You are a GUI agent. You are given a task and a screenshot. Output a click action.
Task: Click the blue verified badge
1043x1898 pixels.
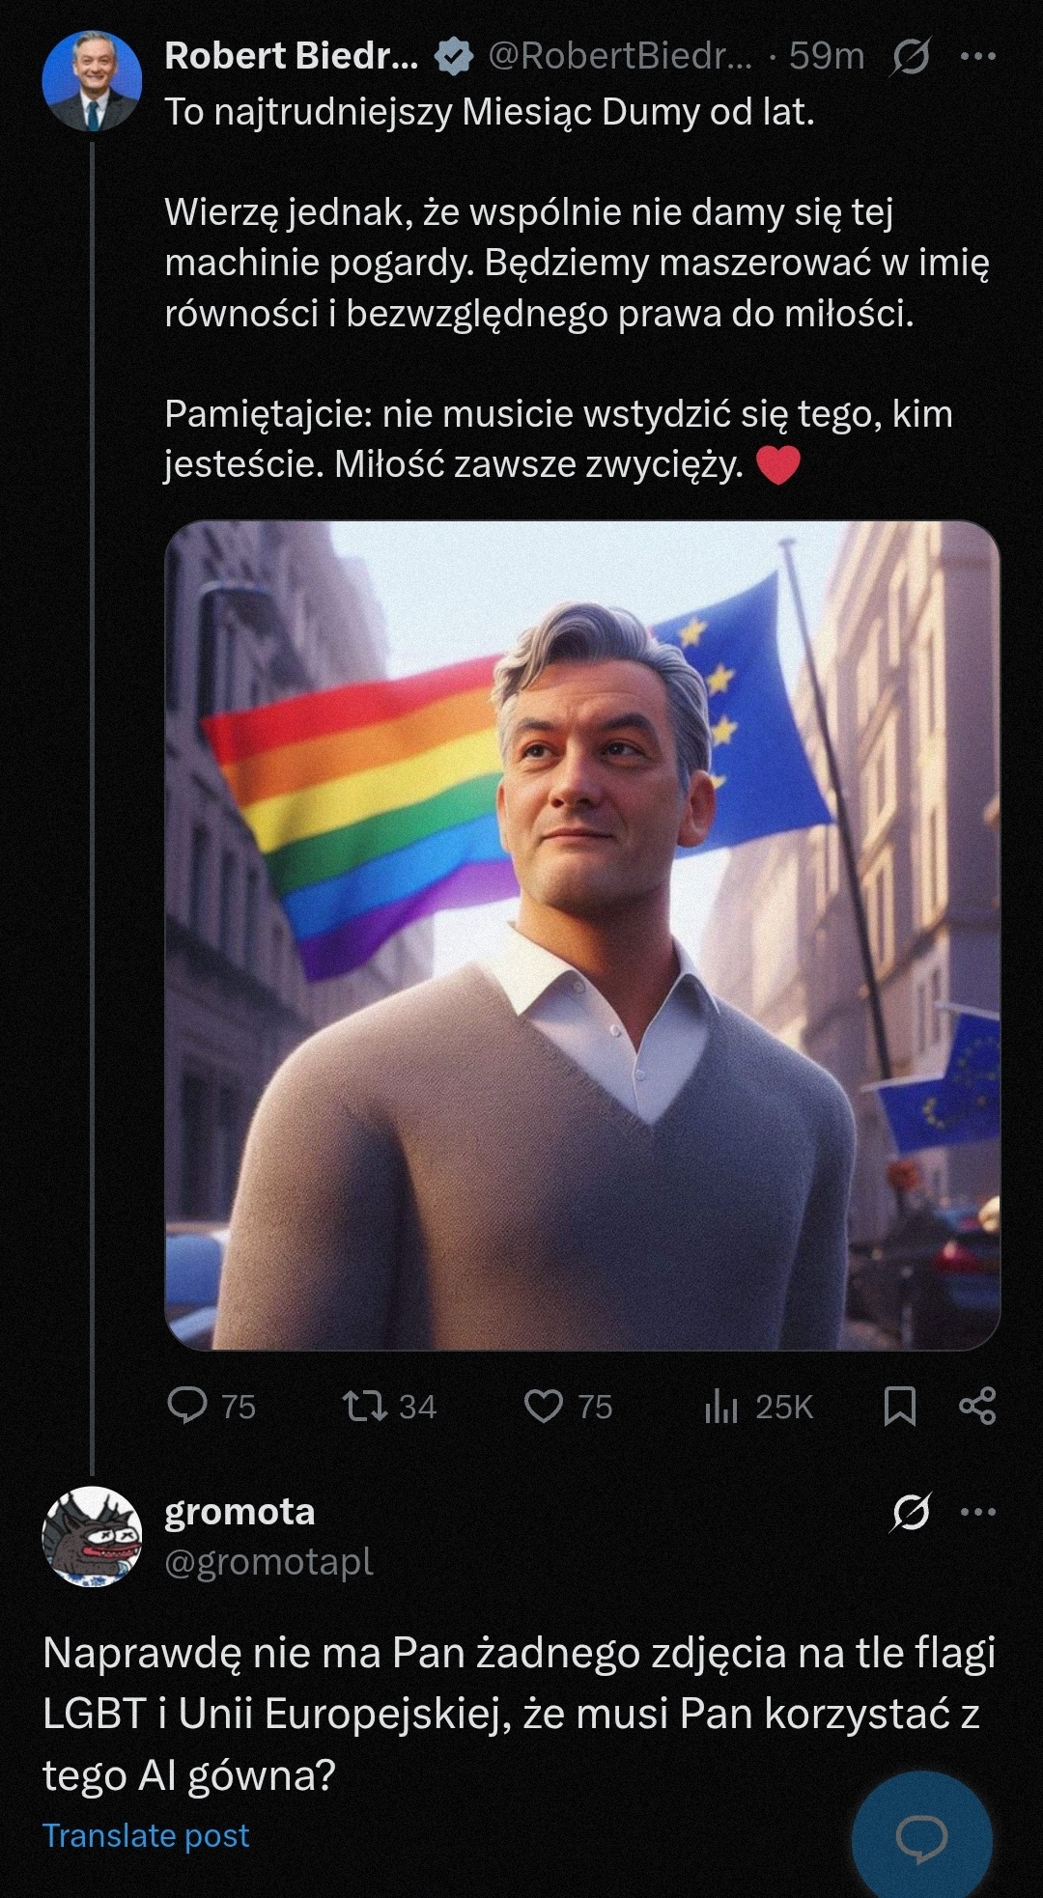click(x=453, y=57)
